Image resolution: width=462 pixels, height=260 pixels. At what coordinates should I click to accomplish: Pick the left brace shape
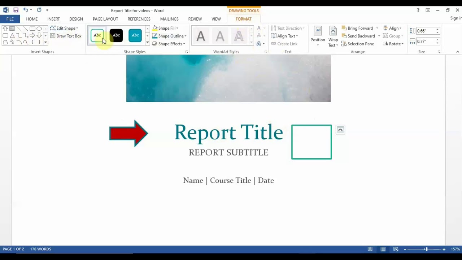coord(32,42)
